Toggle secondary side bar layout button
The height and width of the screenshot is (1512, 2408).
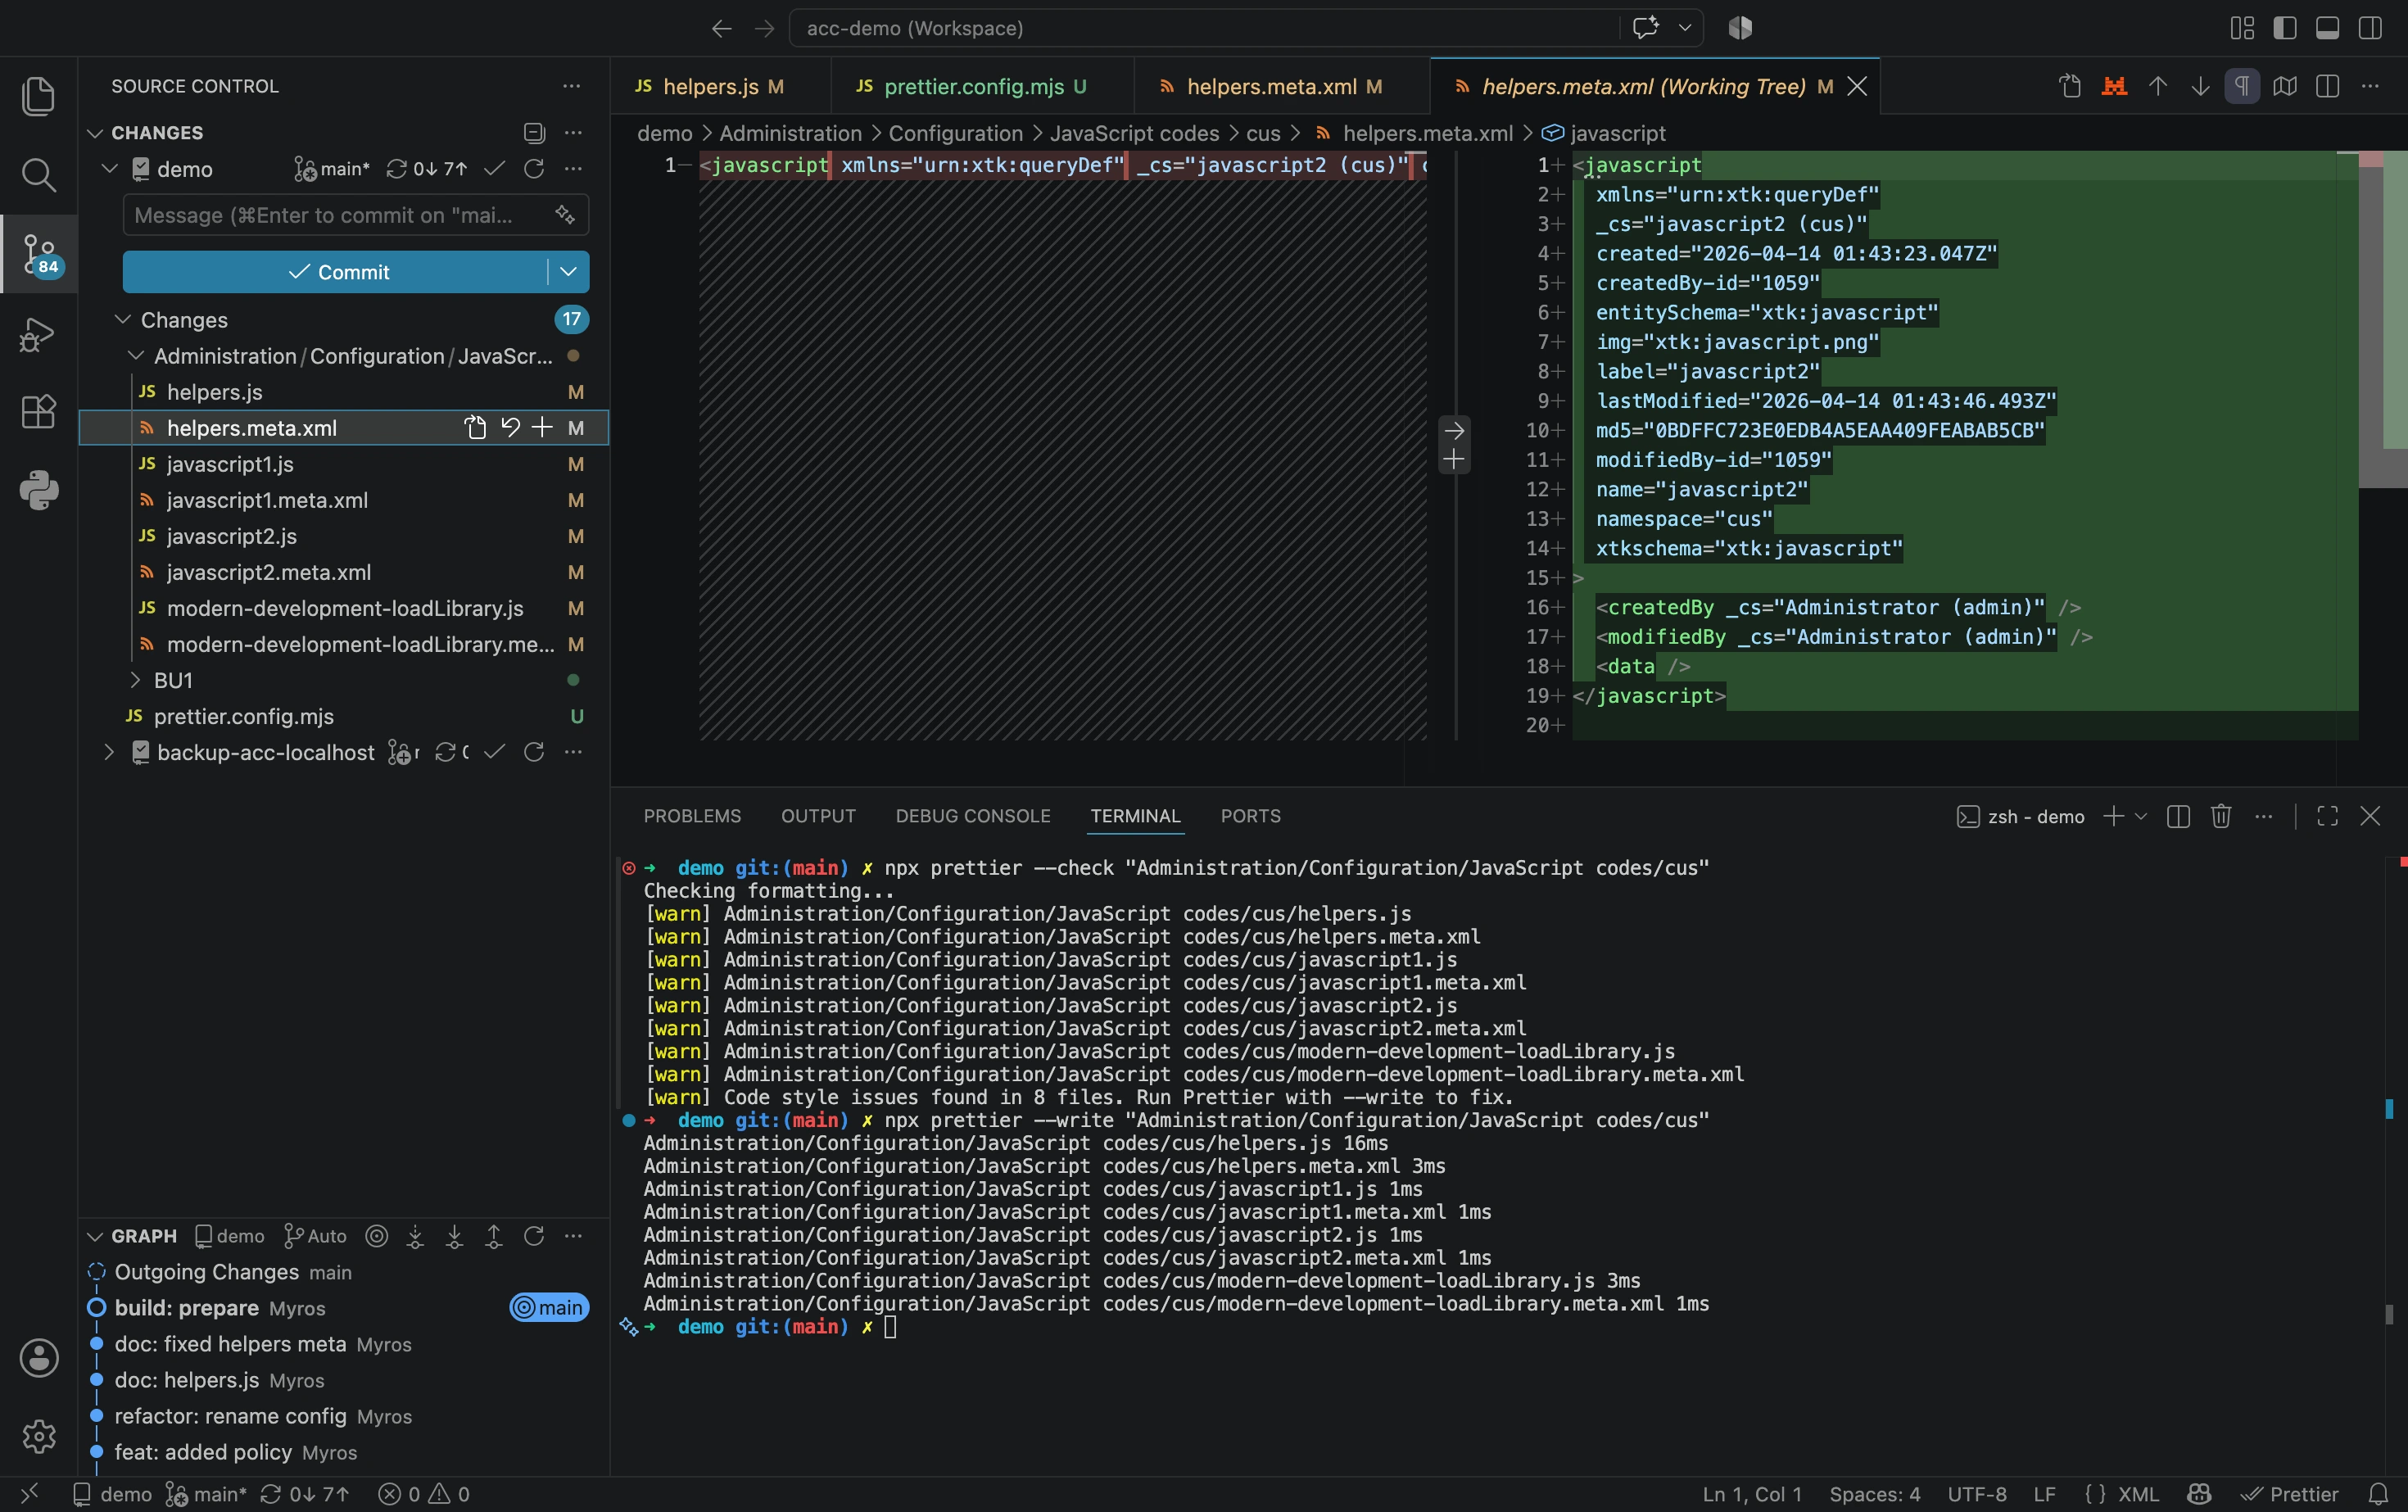[2370, 28]
